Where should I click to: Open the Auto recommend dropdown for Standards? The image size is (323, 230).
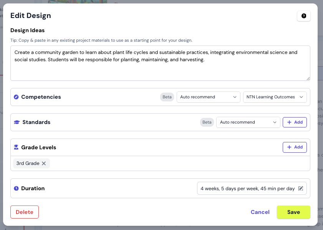(x=248, y=122)
